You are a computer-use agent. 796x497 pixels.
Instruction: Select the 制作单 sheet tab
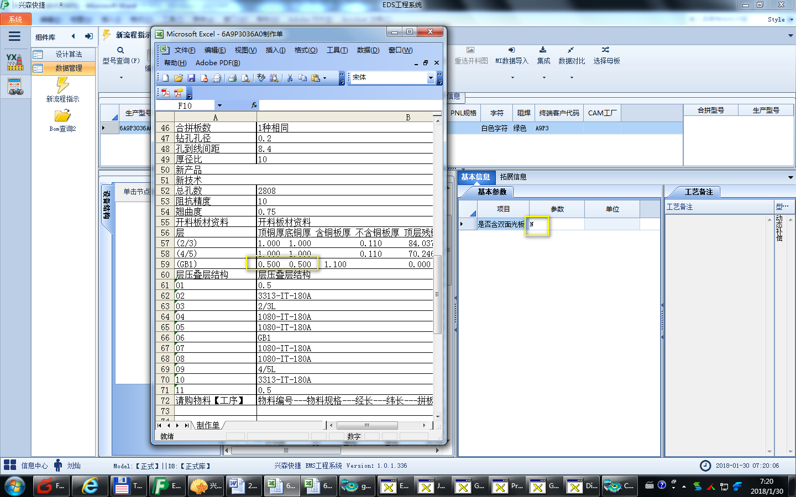[x=208, y=425]
